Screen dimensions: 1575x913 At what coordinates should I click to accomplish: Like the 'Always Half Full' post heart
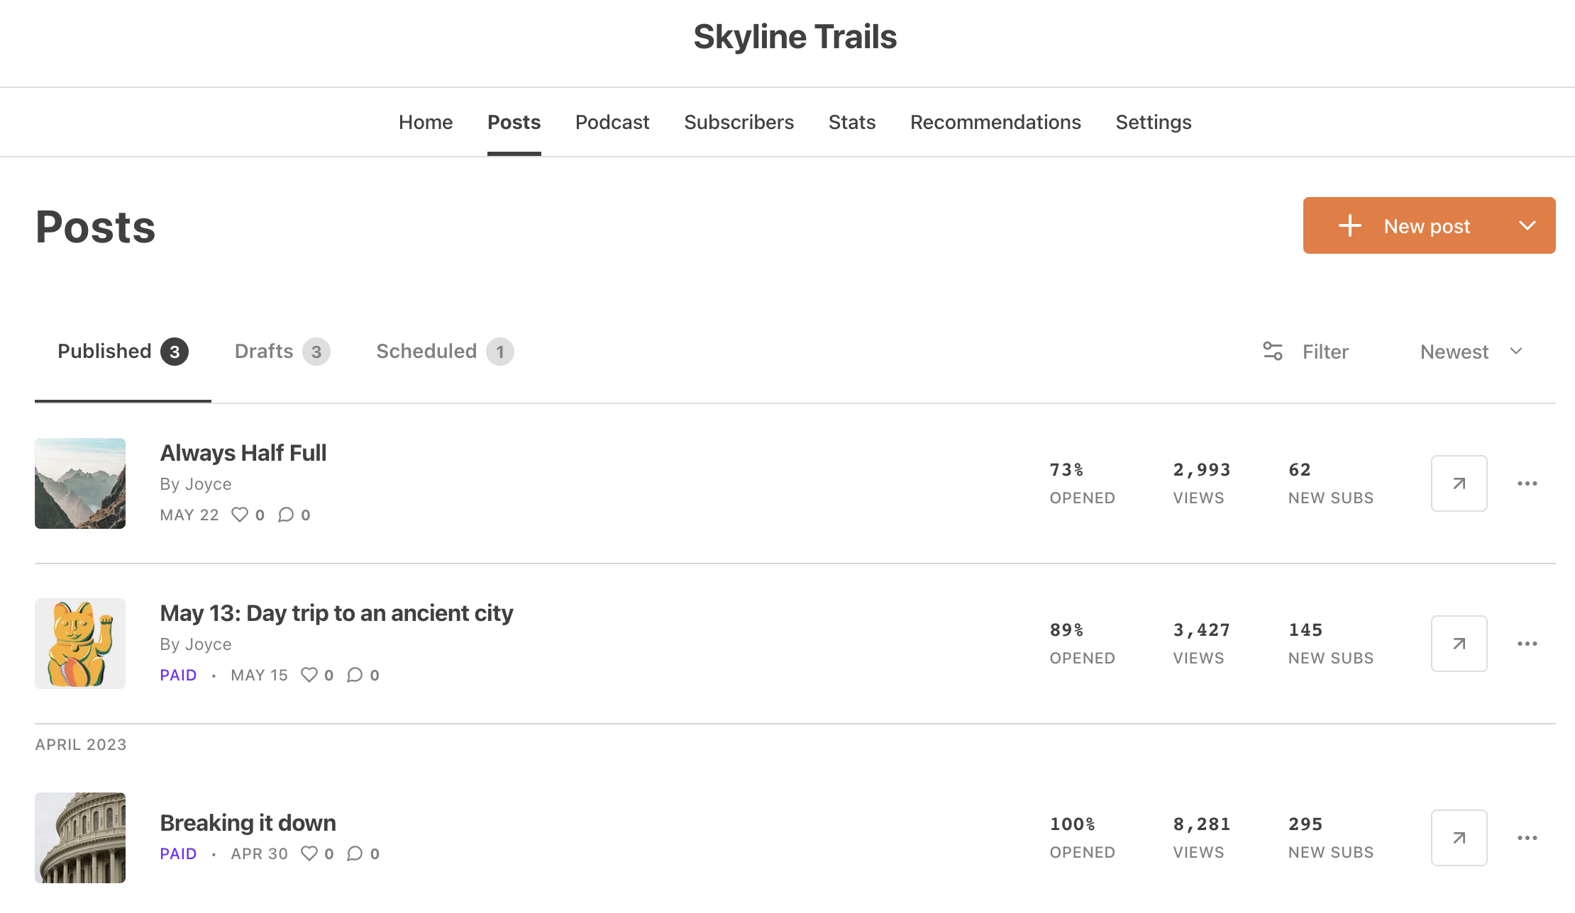pos(240,515)
